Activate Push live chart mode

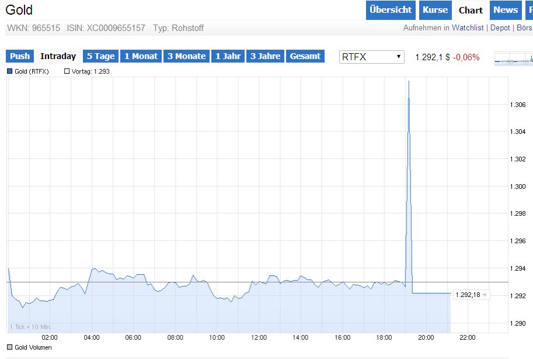(20, 56)
